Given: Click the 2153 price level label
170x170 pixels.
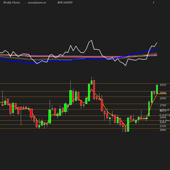Looking at the screenshot, I should tap(163, 126).
